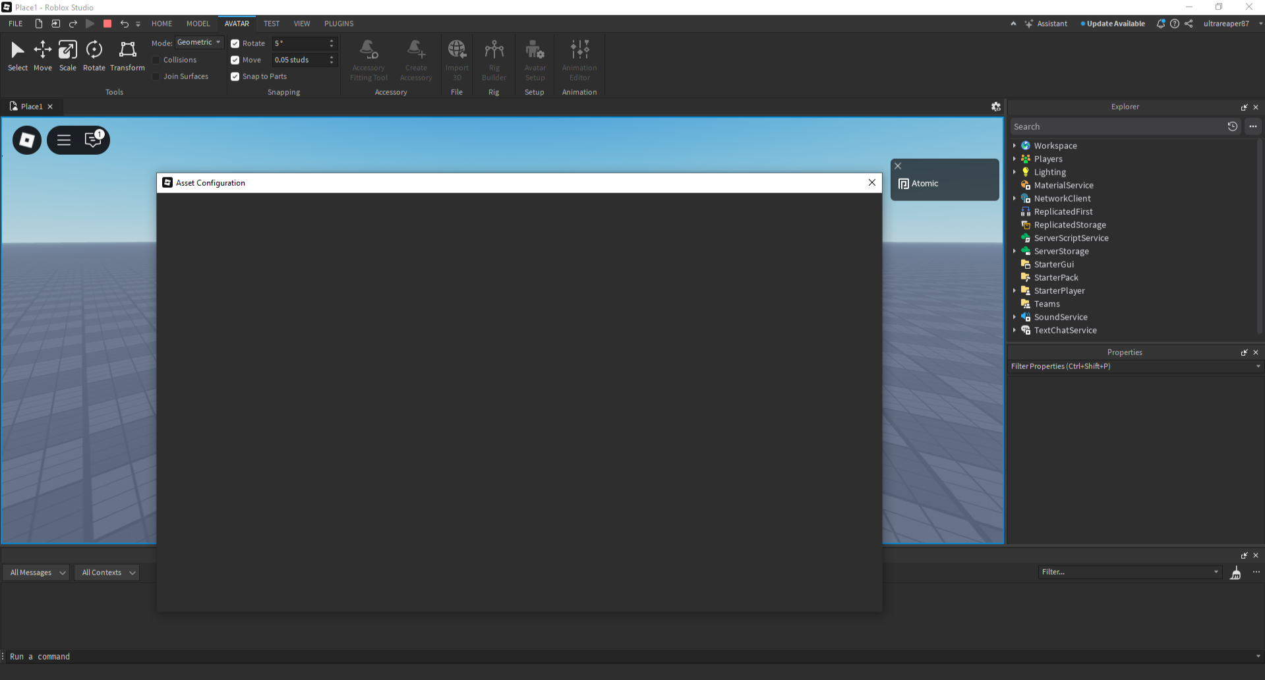Enable the Collisions checkbox

point(156,59)
